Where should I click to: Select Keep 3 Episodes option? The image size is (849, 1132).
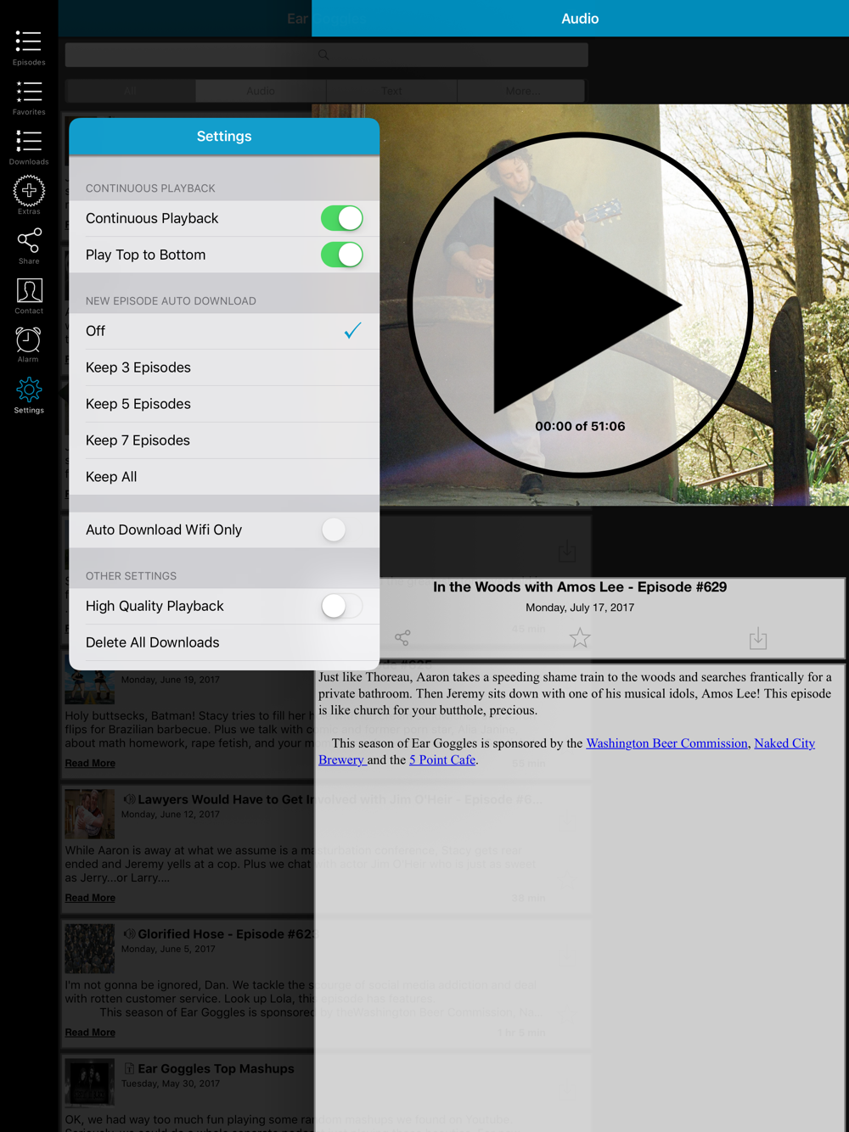[x=224, y=367]
